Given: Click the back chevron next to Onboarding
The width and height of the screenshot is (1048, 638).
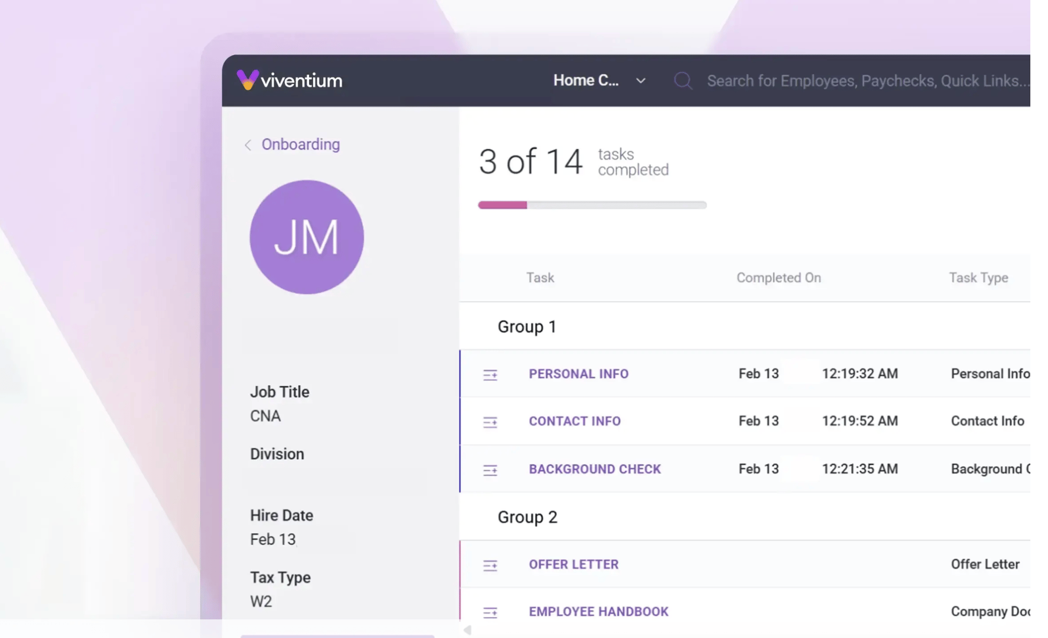Looking at the screenshot, I should point(248,145).
